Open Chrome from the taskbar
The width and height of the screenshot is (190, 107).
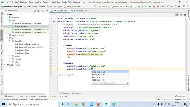(84, 104)
